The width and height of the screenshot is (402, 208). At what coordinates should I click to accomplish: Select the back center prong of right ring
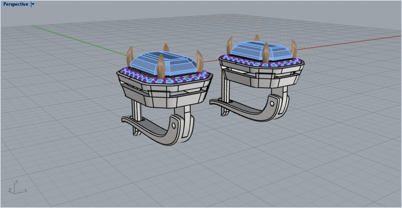click(257, 38)
